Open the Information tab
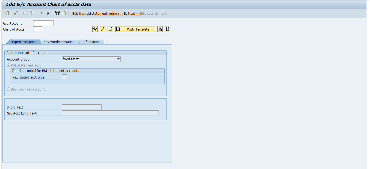Viewport: 370px width, 169px height. [92, 42]
